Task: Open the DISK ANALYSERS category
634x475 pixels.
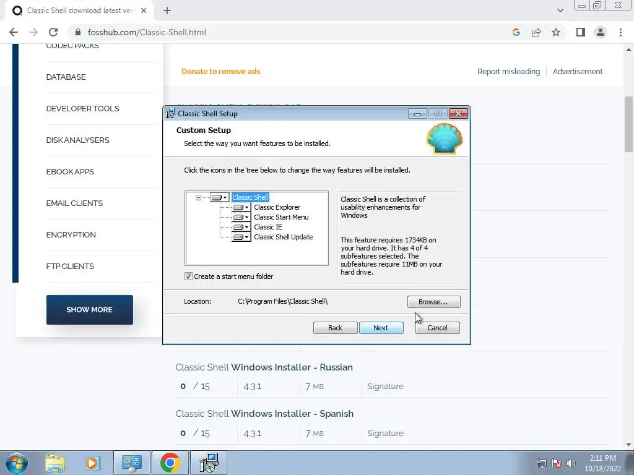Action: point(77,140)
